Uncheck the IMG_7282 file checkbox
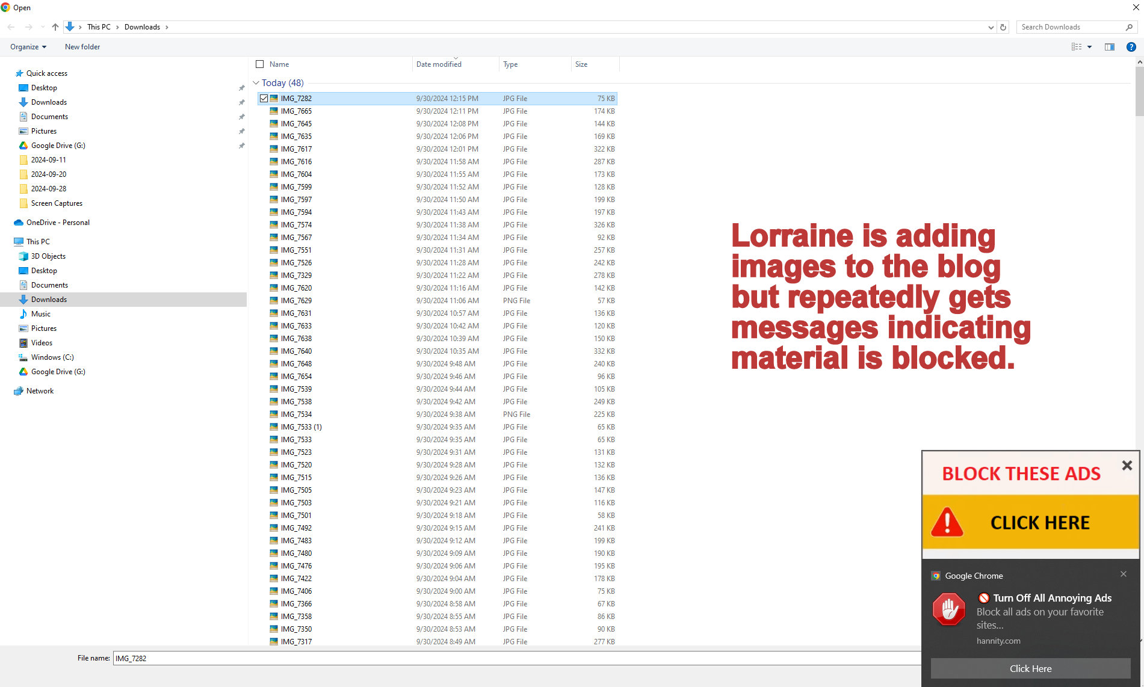This screenshot has height=687, width=1144. [x=264, y=99]
